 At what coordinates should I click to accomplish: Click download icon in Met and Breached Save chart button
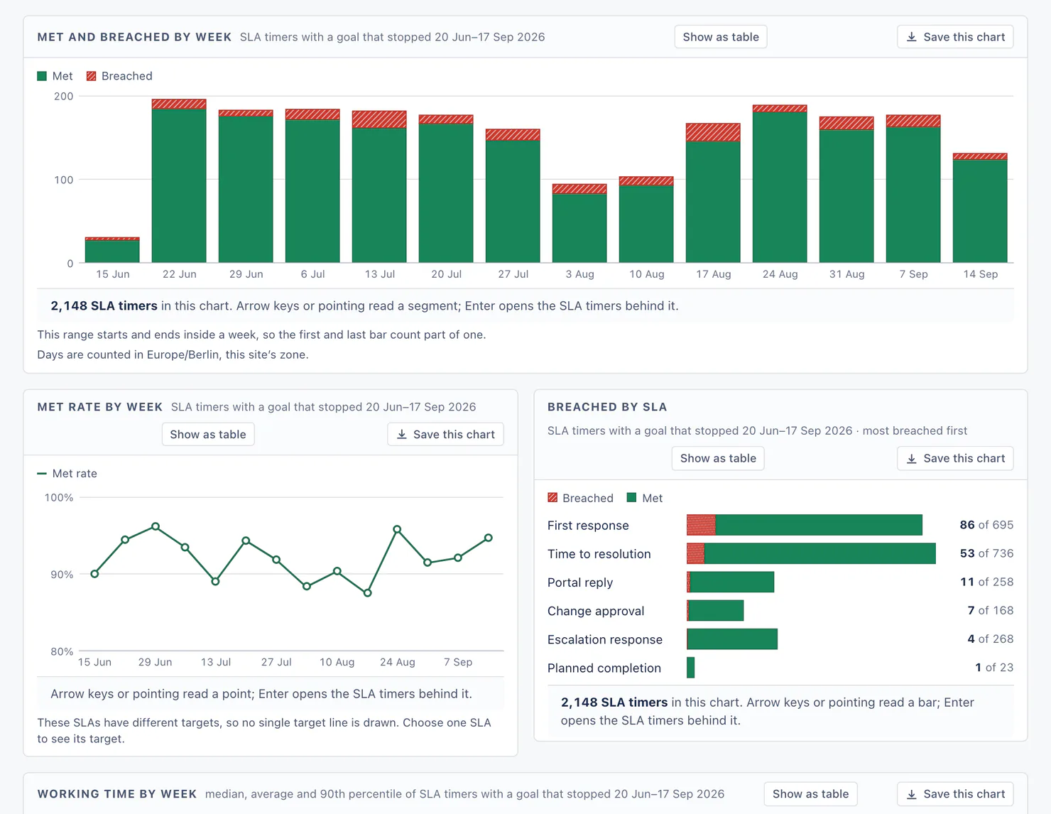(911, 37)
